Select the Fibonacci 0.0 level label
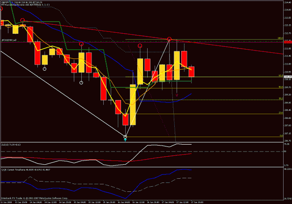Screen dimensions: 292x204 [281, 136]
